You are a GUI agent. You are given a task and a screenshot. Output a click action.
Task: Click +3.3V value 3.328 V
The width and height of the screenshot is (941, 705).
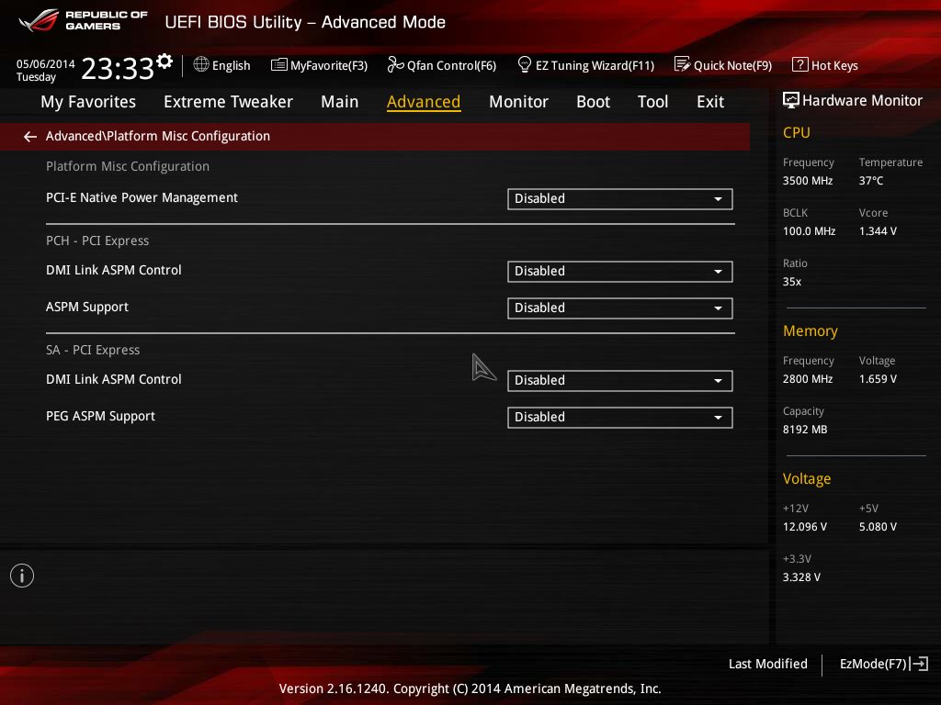[x=801, y=576]
